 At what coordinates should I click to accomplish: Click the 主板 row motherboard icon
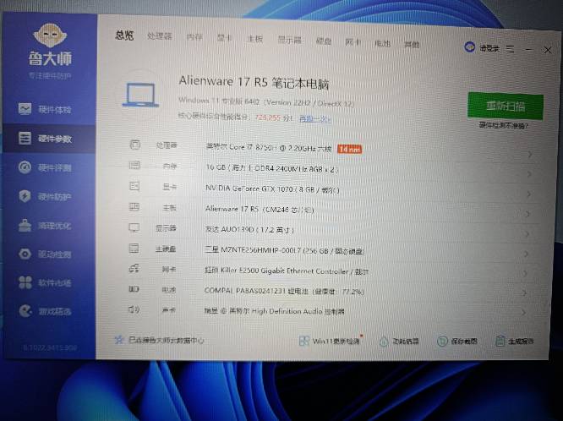tap(134, 206)
